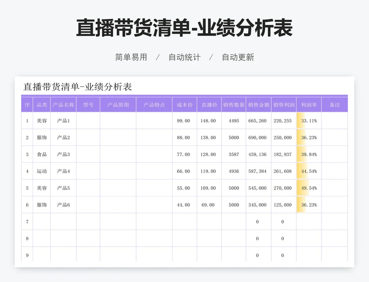Select the 品类 column header
Viewport: 369px width, 282px height.
[42, 105]
